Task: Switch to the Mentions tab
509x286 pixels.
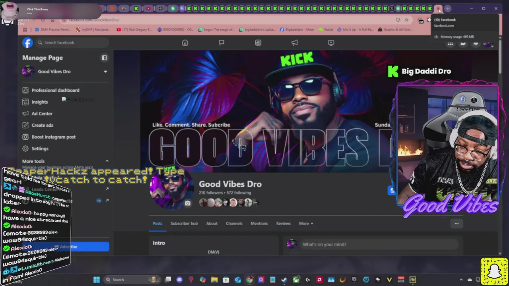Action: [x=259, y=223]
